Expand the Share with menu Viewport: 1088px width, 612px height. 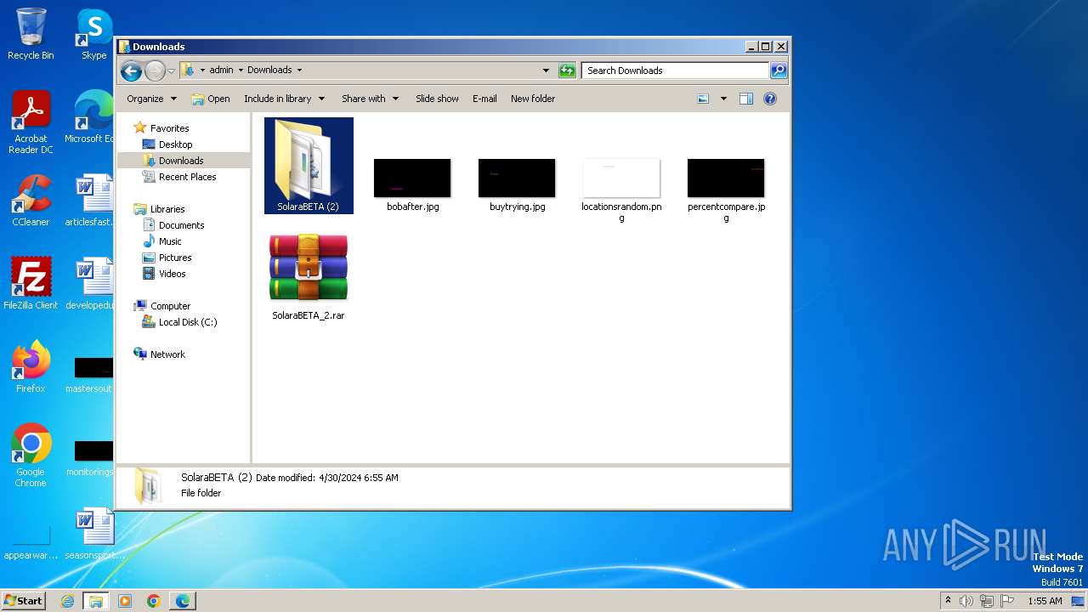click(370, 99)
